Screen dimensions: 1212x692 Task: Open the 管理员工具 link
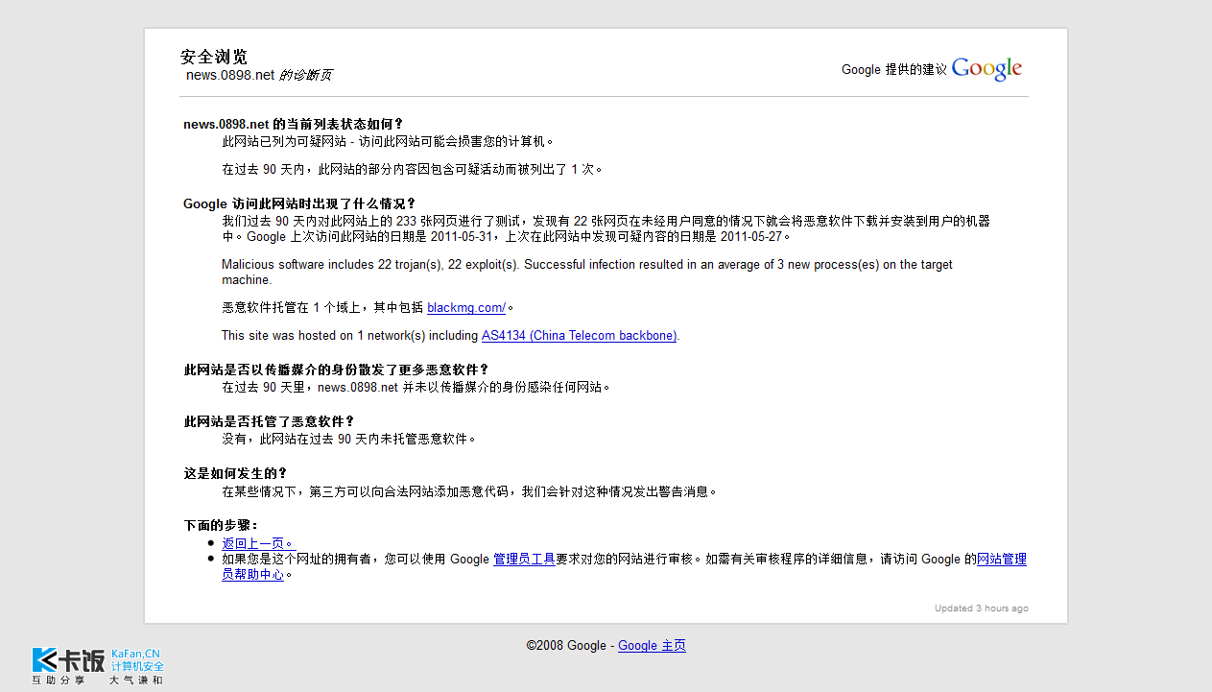(524, 559)
